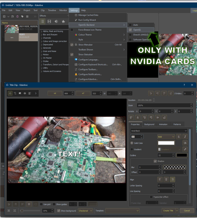Click the tag icon in project bin
Screen dimensions: 197x218
[x=22, y=16]
